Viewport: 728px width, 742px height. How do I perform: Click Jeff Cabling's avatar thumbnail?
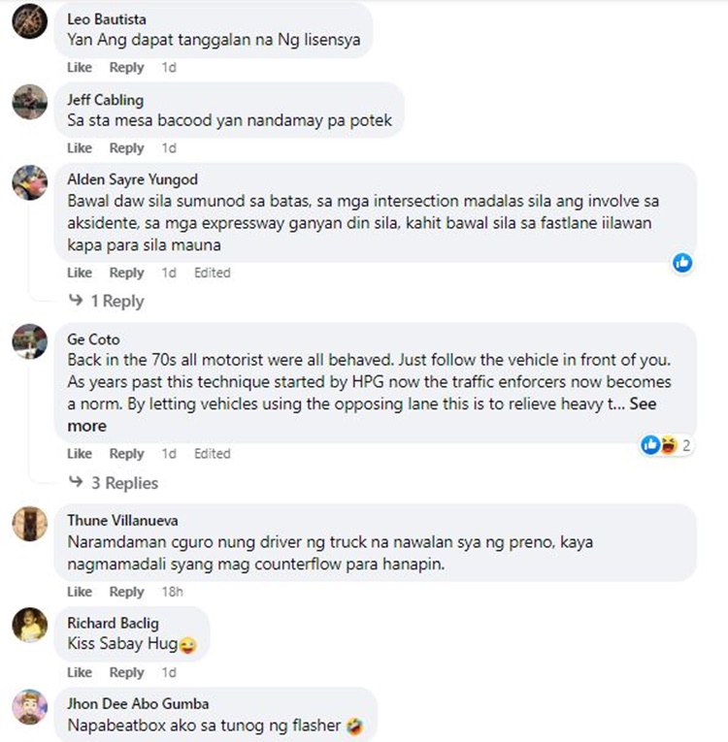[29, 101]
